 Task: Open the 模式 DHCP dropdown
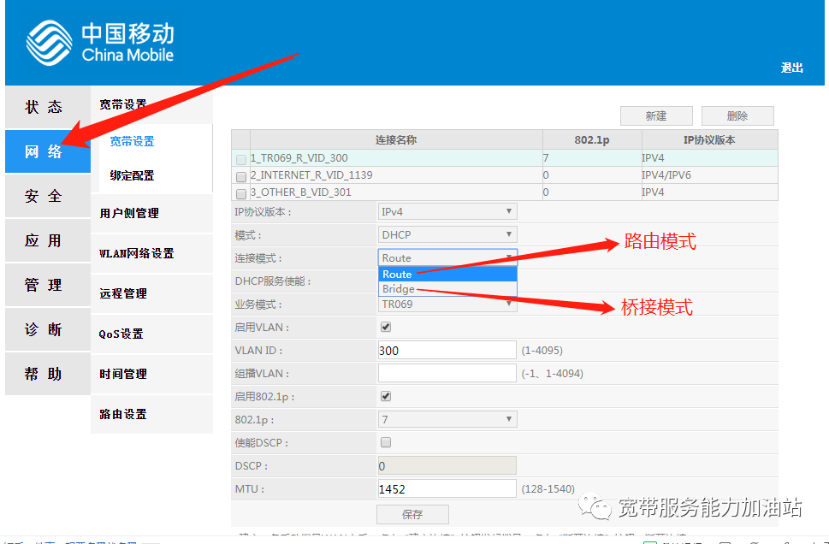click(447, 234)
